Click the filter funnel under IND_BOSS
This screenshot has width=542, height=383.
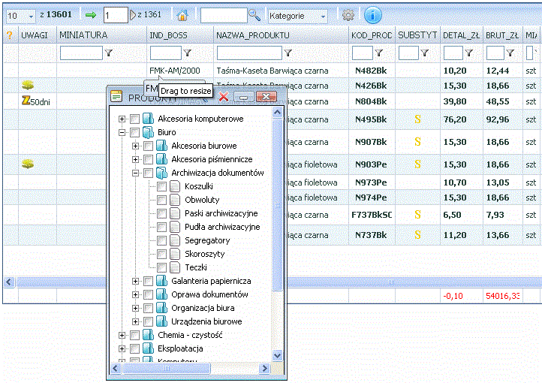coord(187,53)
